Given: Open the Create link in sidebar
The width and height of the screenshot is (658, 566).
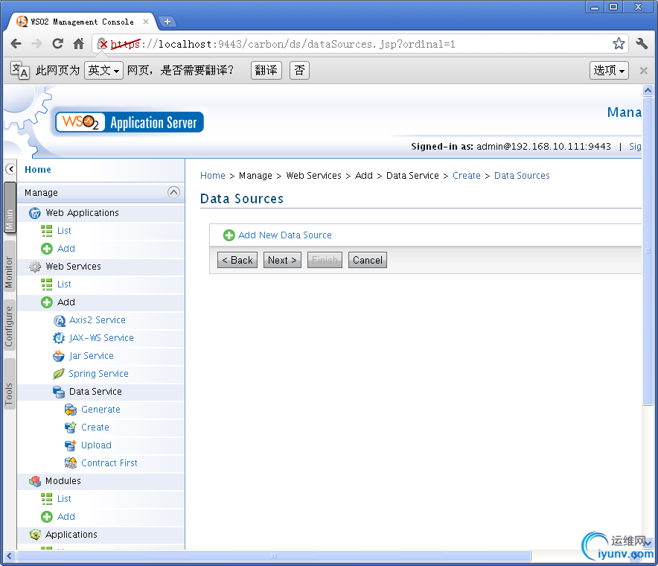Looking at the screenshot, I should click(x=95, y=427).
